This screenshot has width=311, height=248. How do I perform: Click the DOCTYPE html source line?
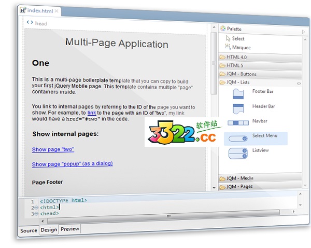click(63, 201)
